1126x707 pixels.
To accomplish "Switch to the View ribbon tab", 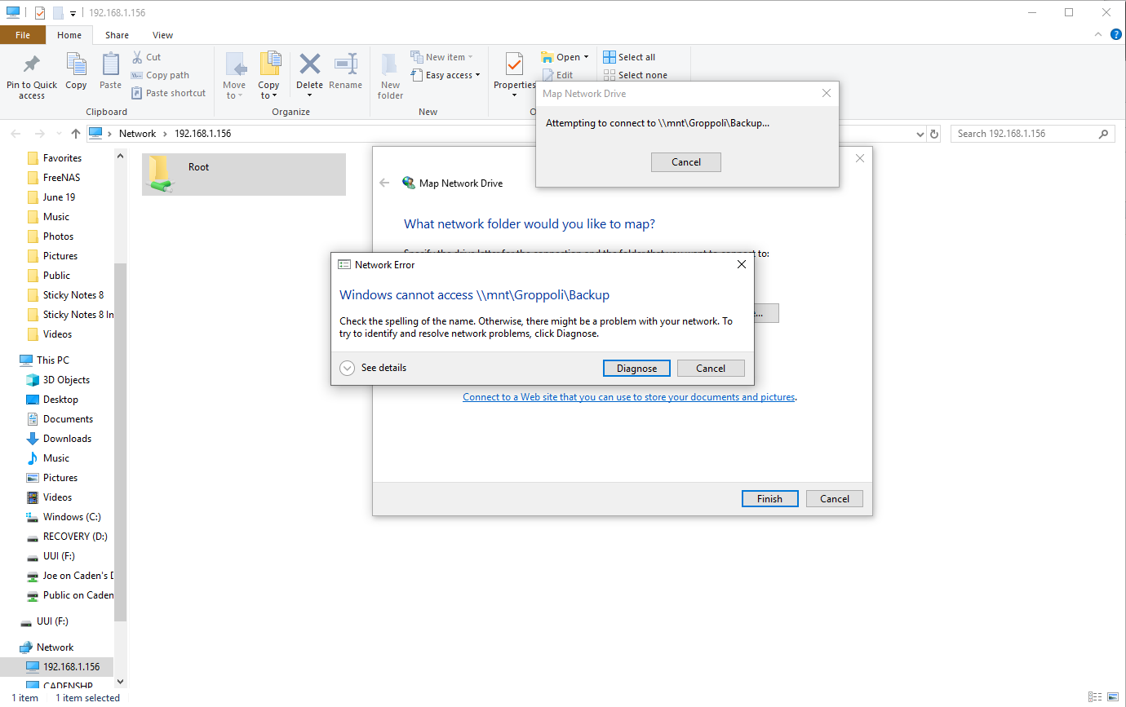I will 162,35.
